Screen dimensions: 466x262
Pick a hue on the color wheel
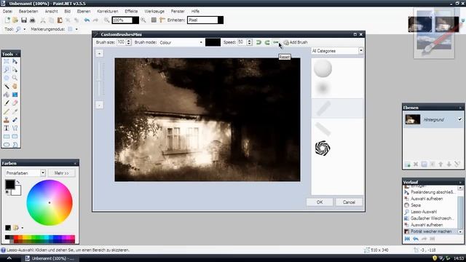(50, 202)
